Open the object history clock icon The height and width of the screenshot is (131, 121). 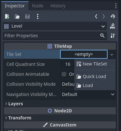[x=113, y=16]
